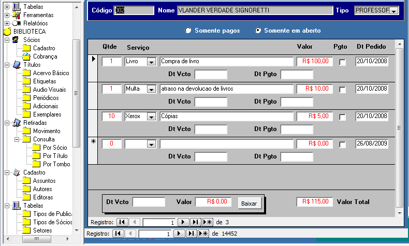Check Pgto box for Multa row
This screenshot has width=409, height=246.
343,90
